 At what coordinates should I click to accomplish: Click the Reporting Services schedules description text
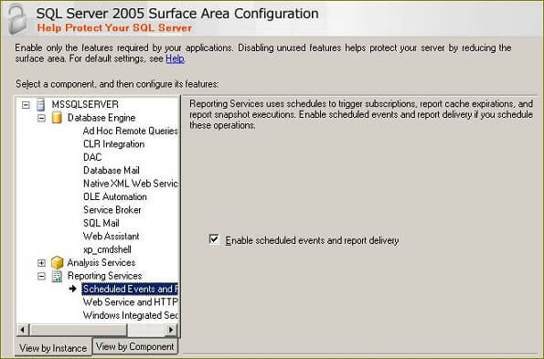tap(361, 114)
